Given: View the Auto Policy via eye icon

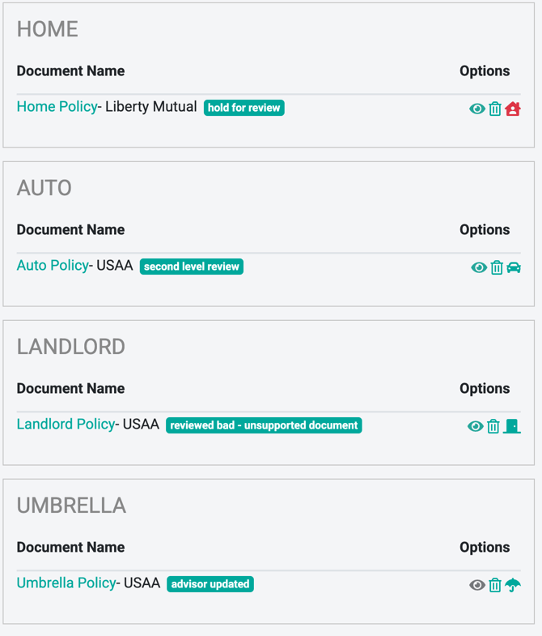Looking at the screenshot, I should [479, 267].
